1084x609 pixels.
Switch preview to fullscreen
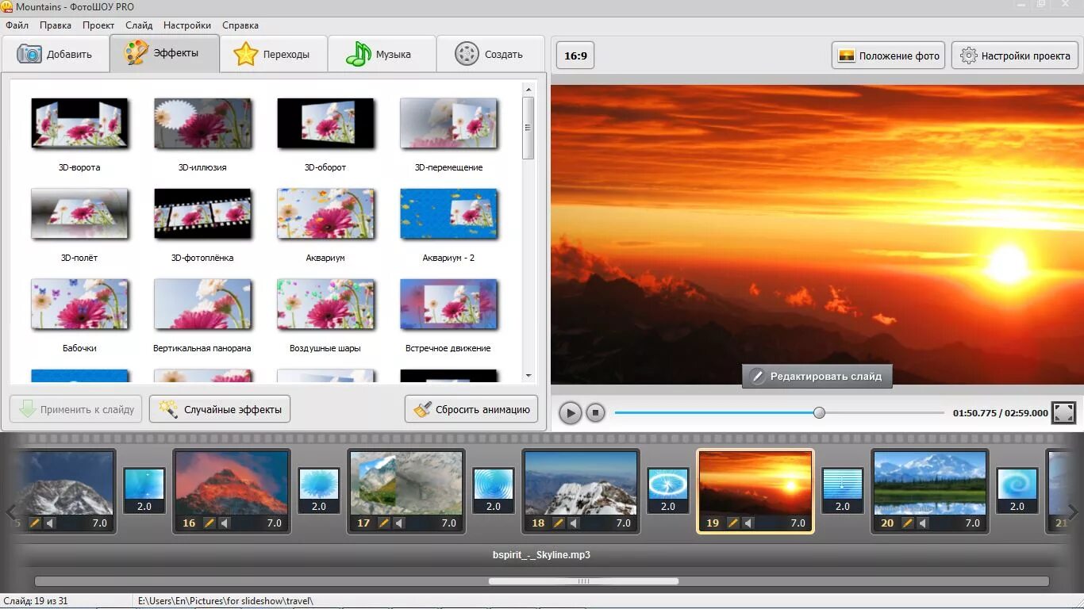point(1063,412)
